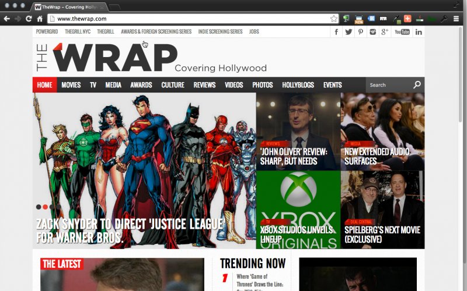
Task: Follow the POWERGRID link
Action: pyautogui.click(x=47, y=31)
